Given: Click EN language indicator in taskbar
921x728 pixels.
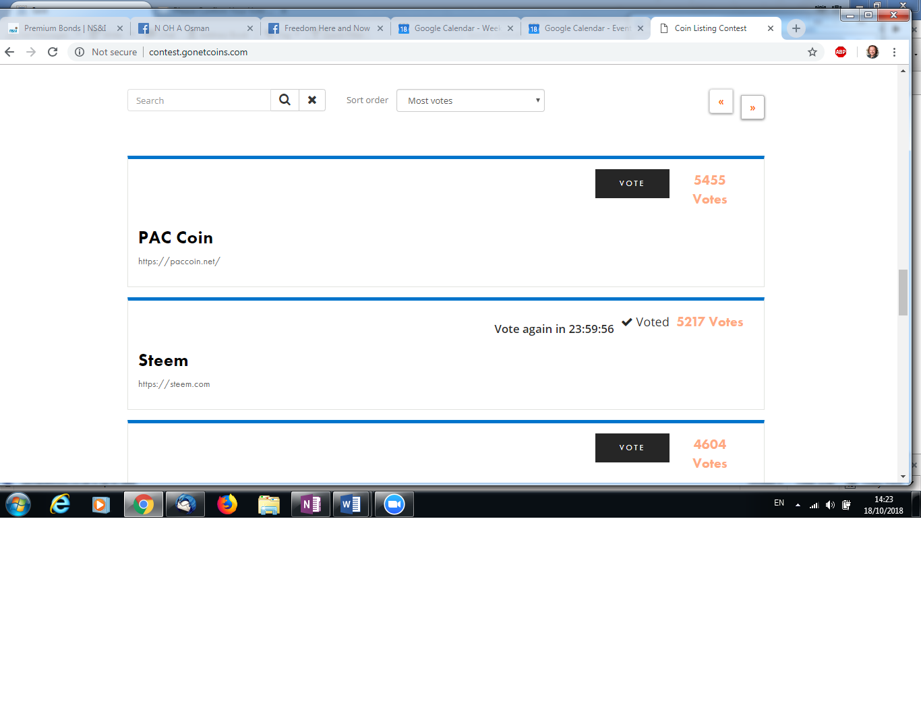Looking at the screenshot, I should (x=779, y=503).
